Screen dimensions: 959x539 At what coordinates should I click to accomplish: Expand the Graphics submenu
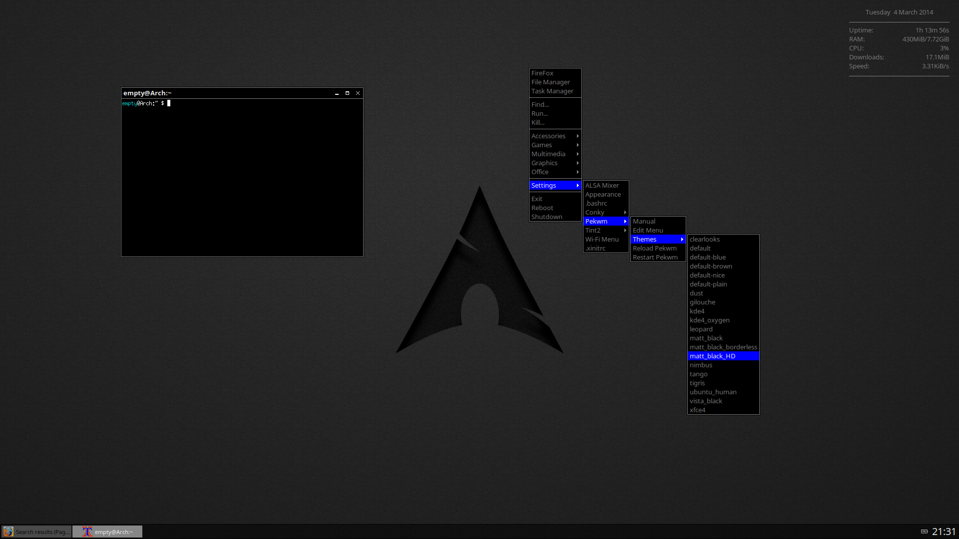[555, 163]
